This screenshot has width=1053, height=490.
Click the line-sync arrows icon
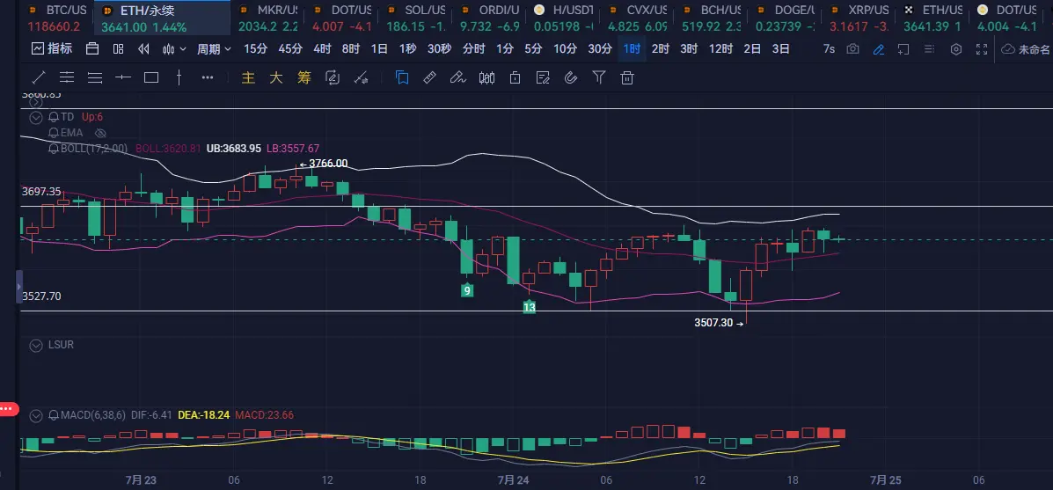coord(361,77)
